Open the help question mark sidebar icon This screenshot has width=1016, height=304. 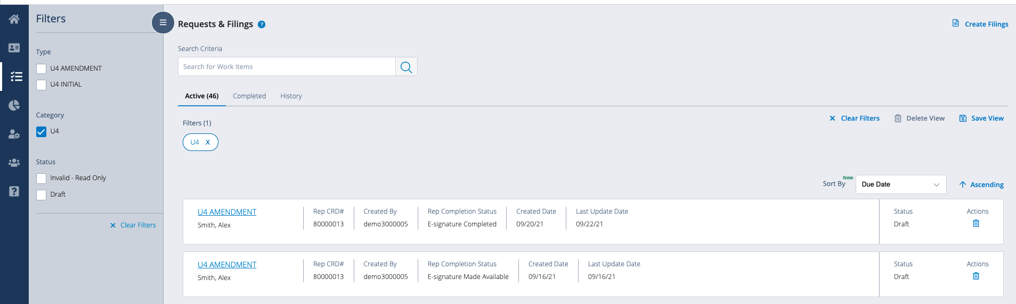pos(14,191)
